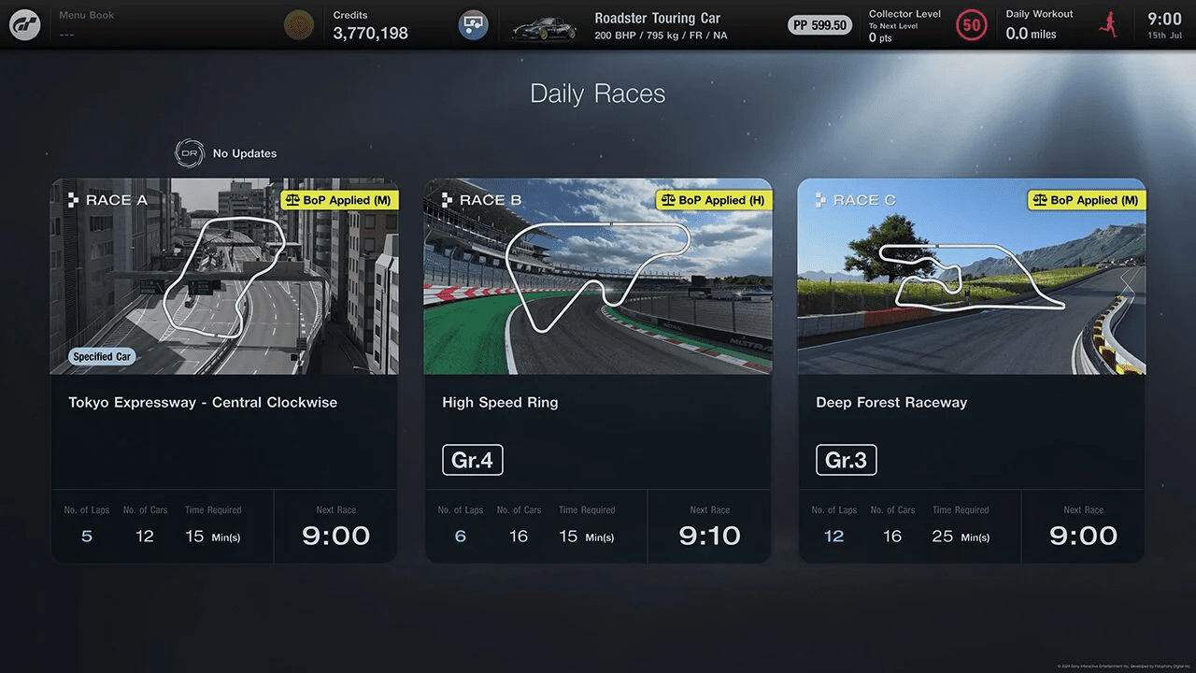
Task: Click the RACE C checkered flag label
Action: coord(855,200)
